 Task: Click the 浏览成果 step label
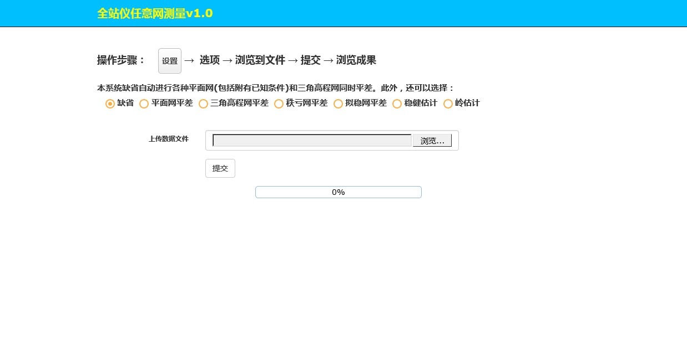point(357,60)
